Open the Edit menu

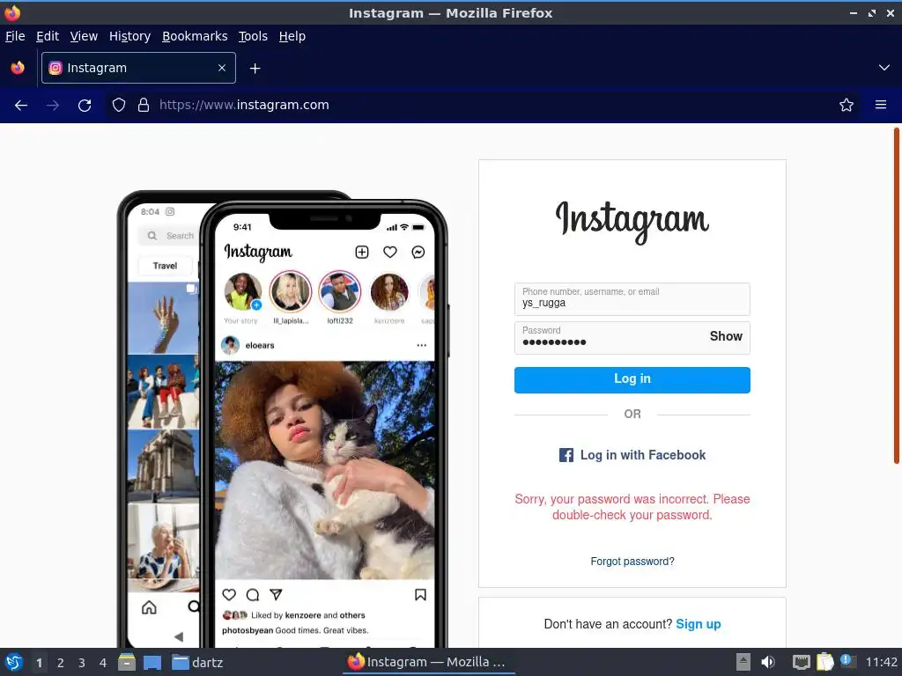point(48,36)
